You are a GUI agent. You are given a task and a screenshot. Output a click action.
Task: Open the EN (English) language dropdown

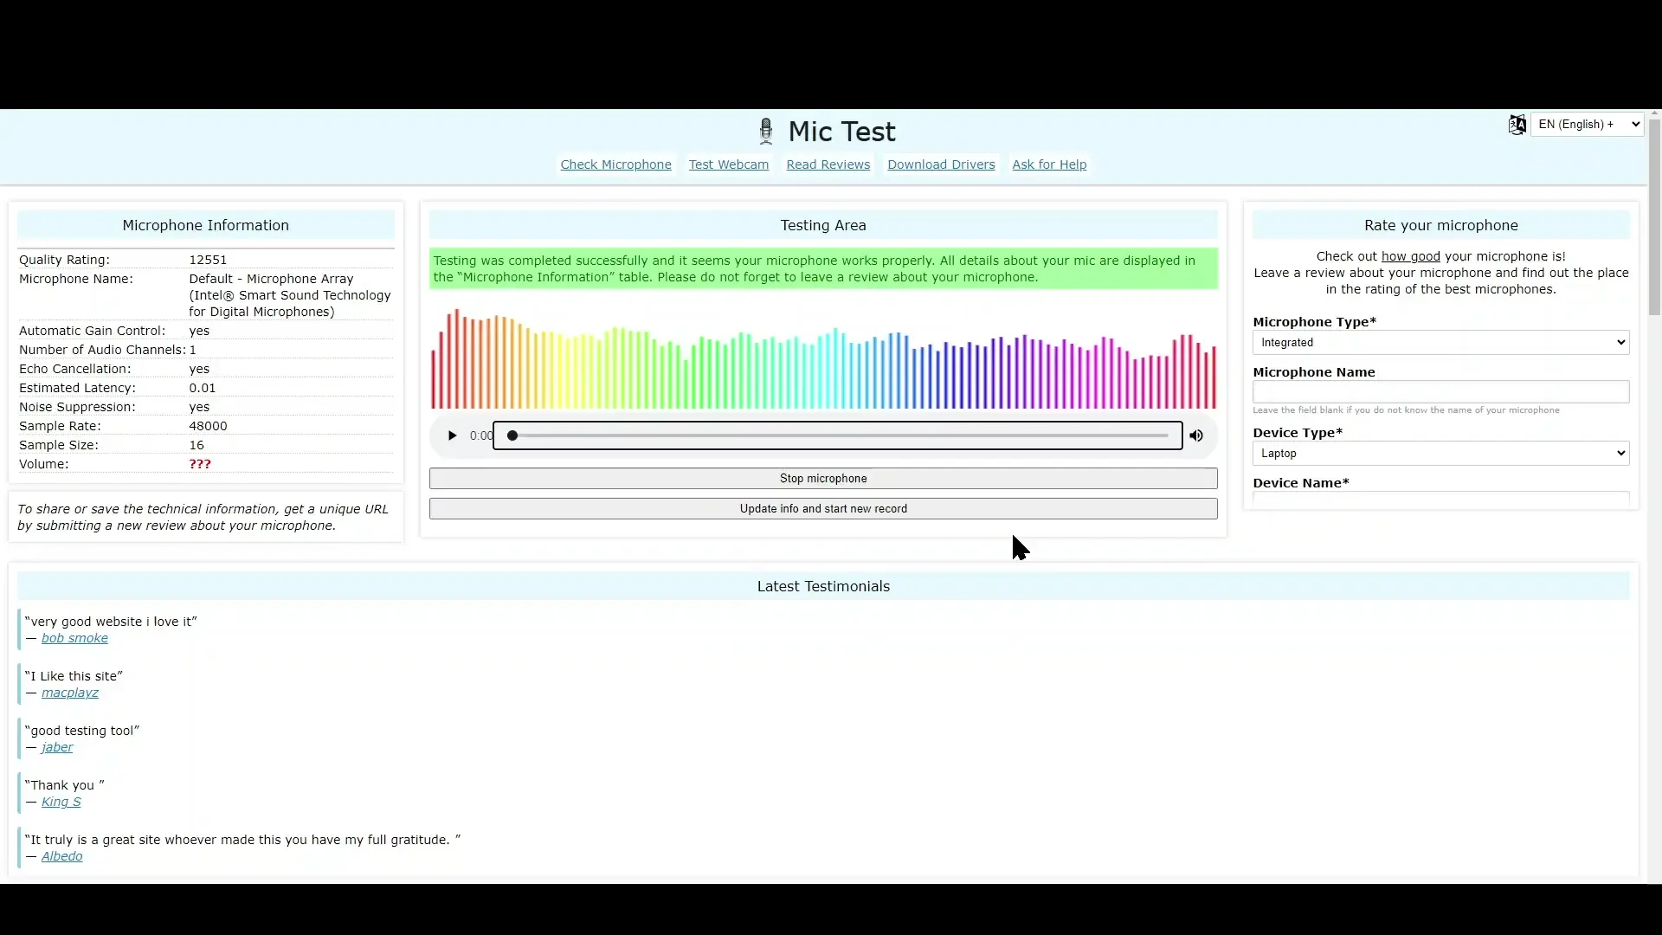pos(1588,125)
